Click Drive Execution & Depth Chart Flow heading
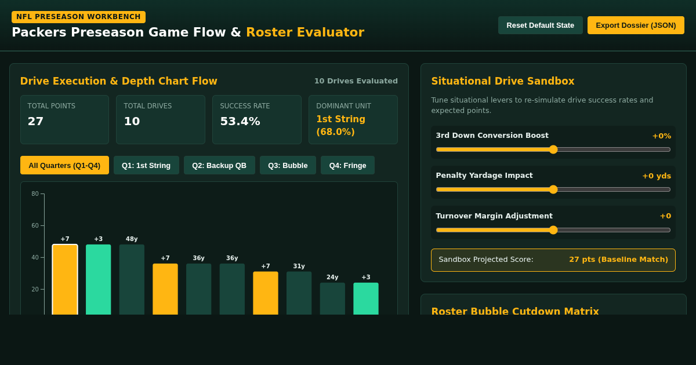Screen dimensions: 696x365 click(119, 81)
